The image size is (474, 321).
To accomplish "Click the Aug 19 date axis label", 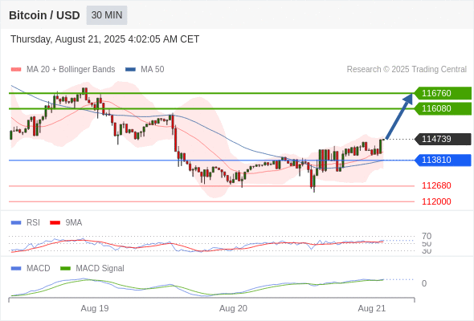I will 95,308.
